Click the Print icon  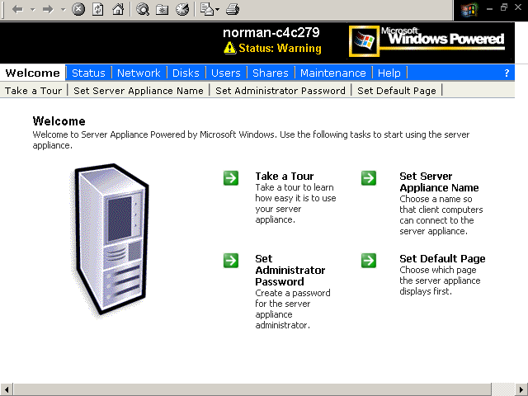(233, 10)
